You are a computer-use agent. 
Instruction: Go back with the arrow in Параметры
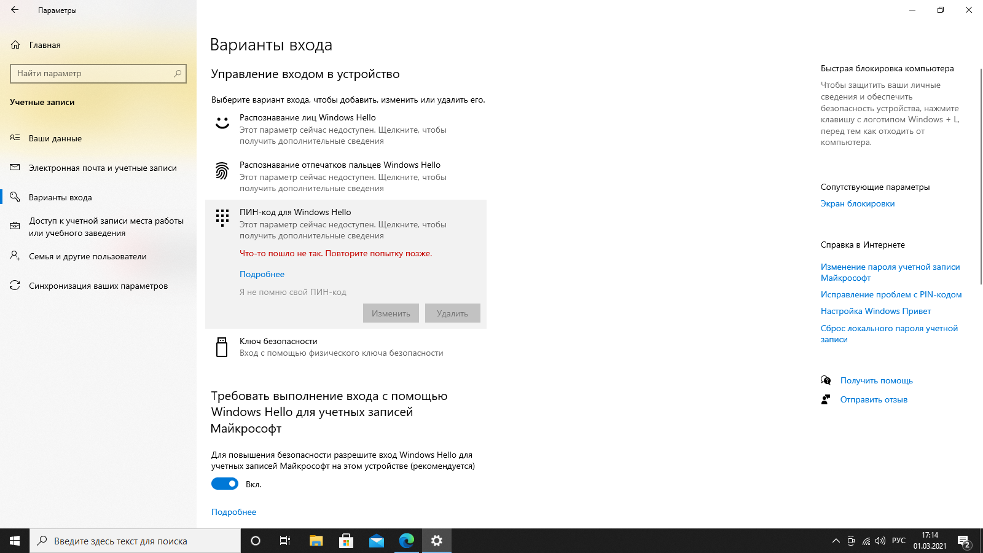point(15,10)
